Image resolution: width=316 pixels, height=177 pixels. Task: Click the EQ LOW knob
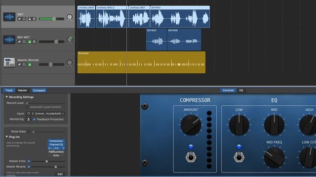[x=239, y=125]
